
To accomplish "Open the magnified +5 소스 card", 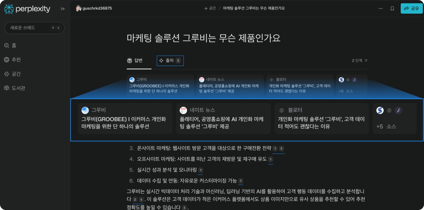I will (x=395, y=118).
